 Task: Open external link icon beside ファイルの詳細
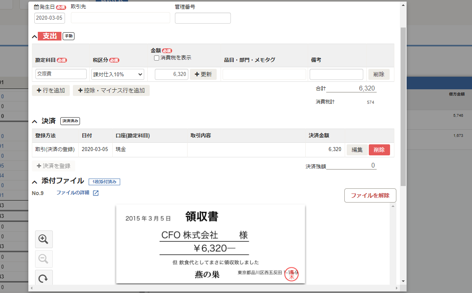pyautogui.click(x=96, y=193)
